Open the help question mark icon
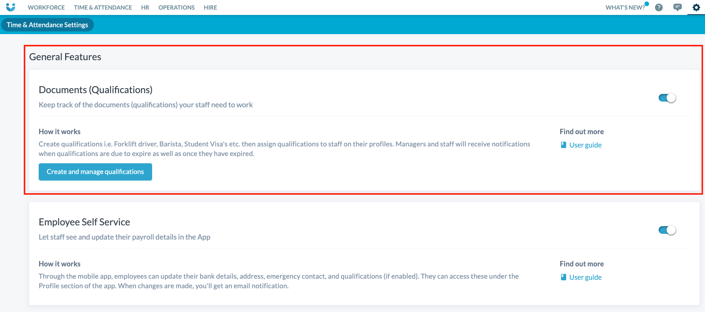The height and width of the screenshot is (312, 705). point(659,8)
